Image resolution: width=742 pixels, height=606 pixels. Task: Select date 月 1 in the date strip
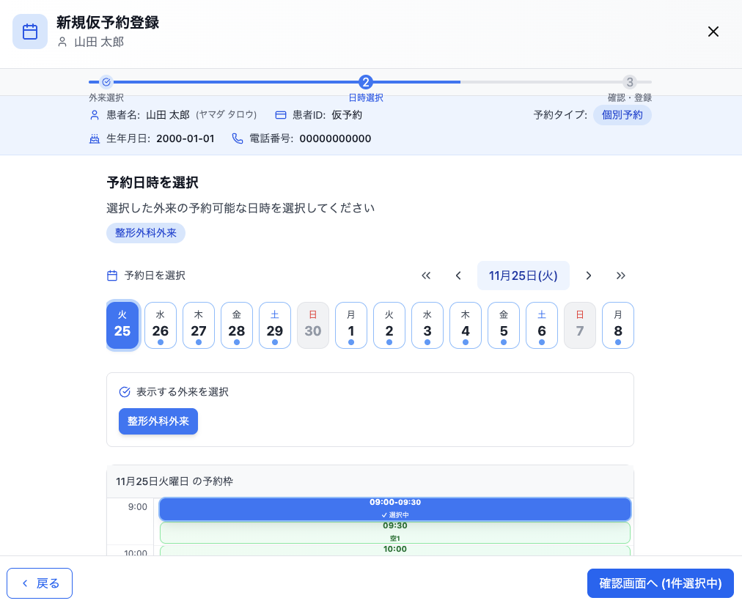[351, 325]
